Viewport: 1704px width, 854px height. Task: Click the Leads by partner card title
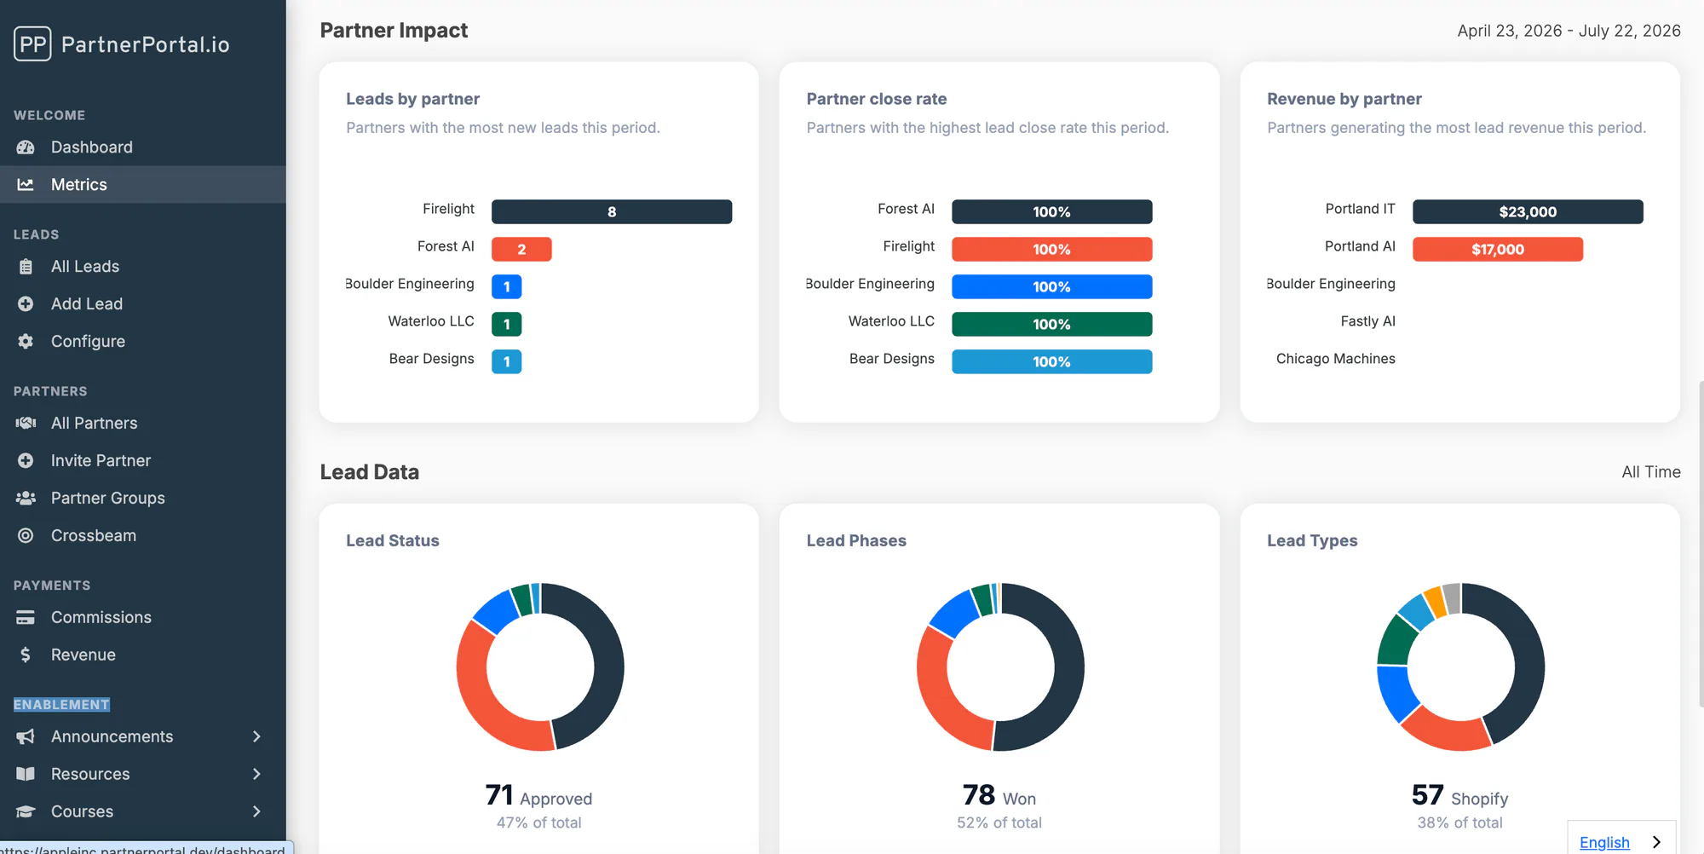point(412,99)
